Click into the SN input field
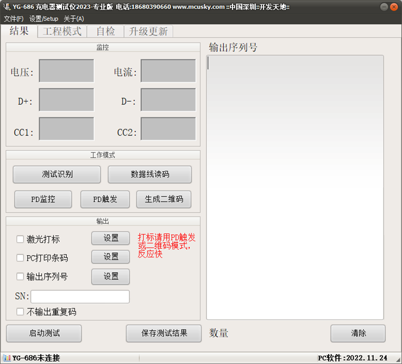Screen dimensions: 402x364 click(x=80, y=297)
